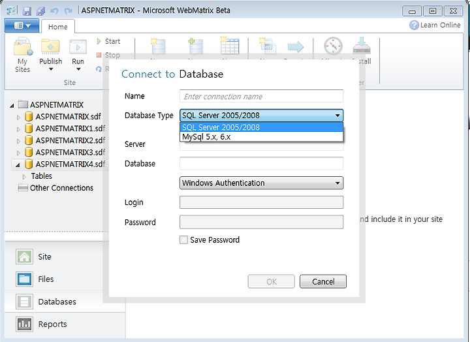Select ASPNETMATRIX2.sdf in the tree

(x=70, y=140)
